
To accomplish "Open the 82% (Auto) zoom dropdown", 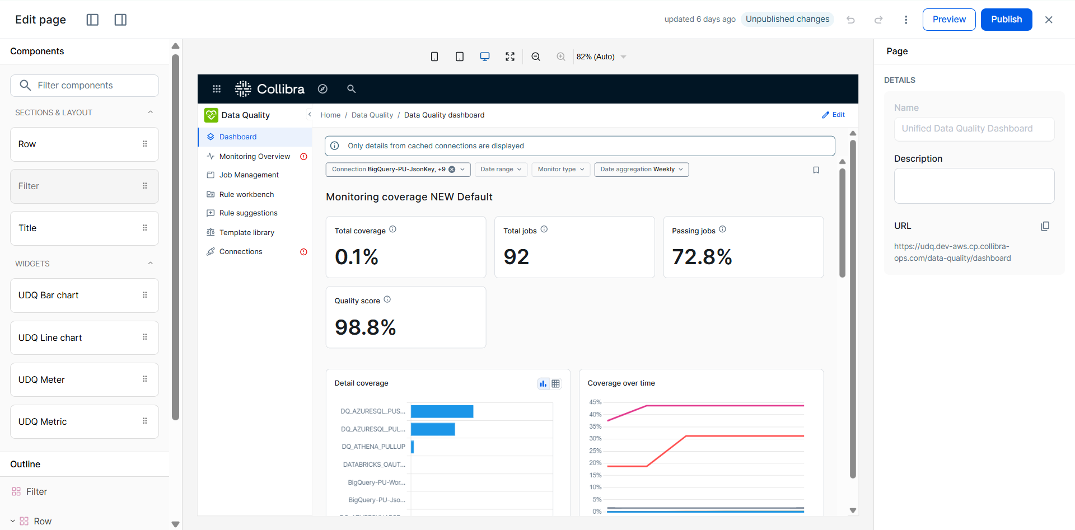I will 601,57.
